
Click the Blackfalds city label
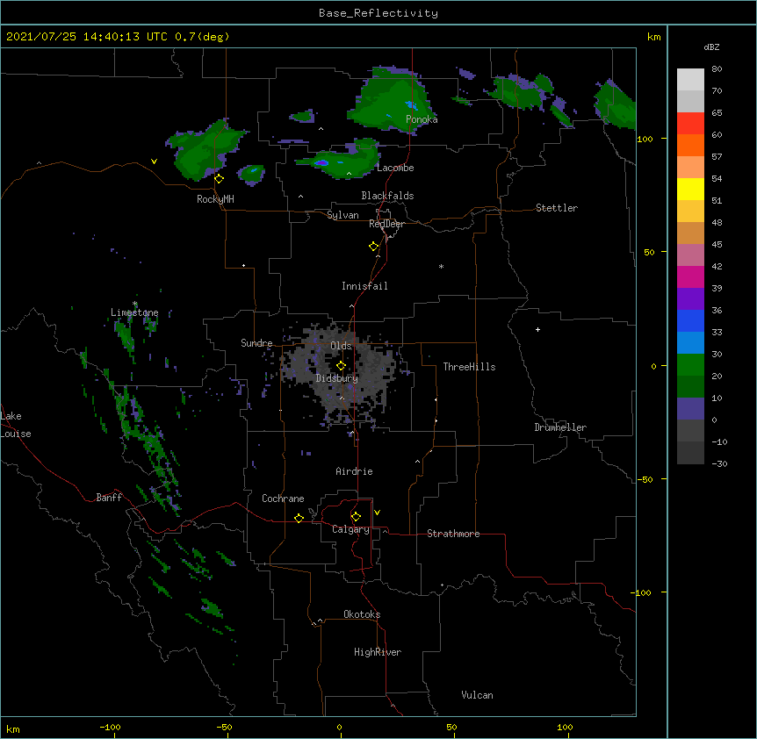point(387,196)
